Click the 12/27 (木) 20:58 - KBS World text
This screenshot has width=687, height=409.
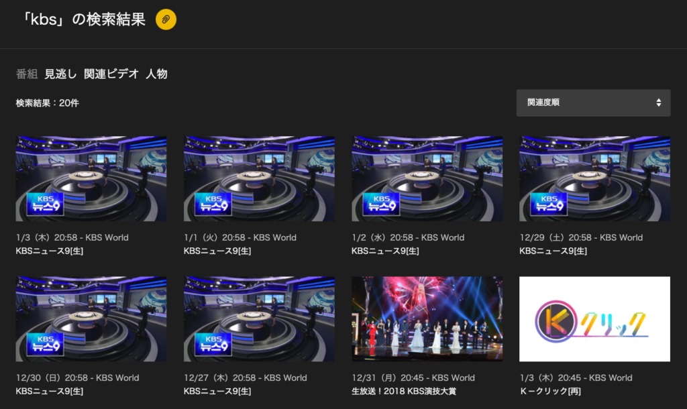tap(246, 377)
